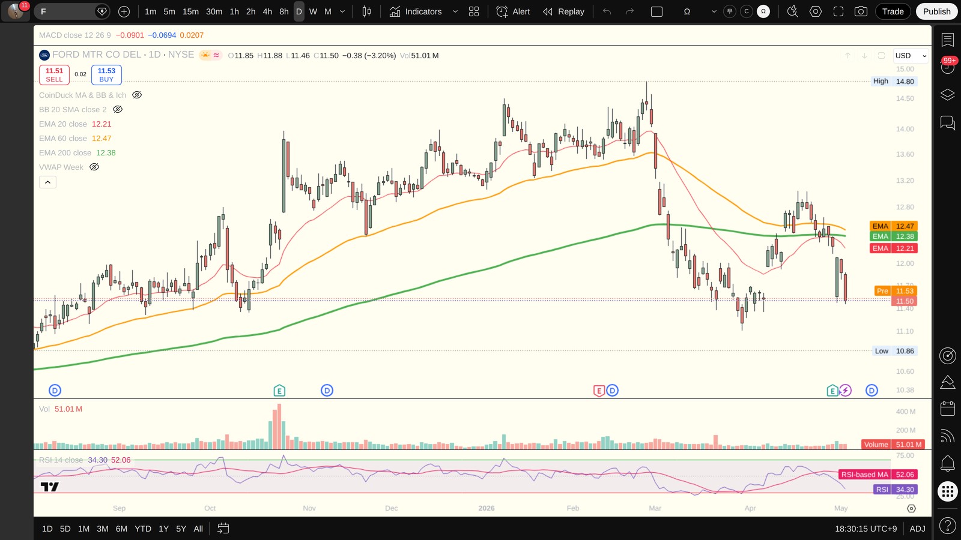Click the undo arrow in toolbar
The height and width of the screenshot is (540, 961).
(x=607, y=11)
